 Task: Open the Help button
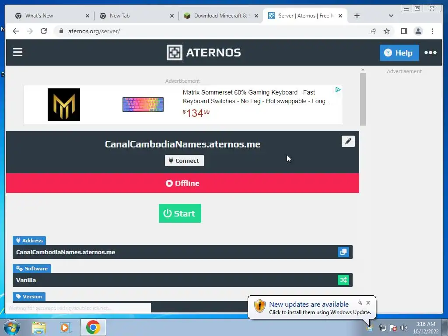[x=399, y=52]
